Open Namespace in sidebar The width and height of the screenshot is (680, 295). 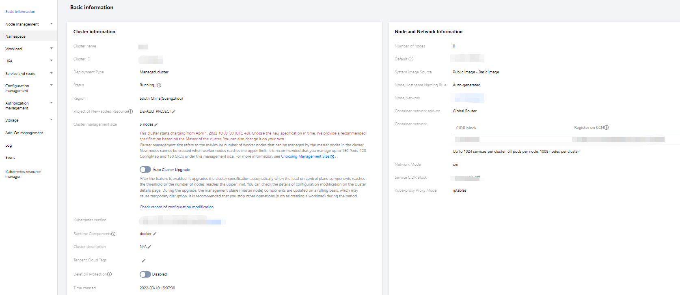tap(15, 36)
